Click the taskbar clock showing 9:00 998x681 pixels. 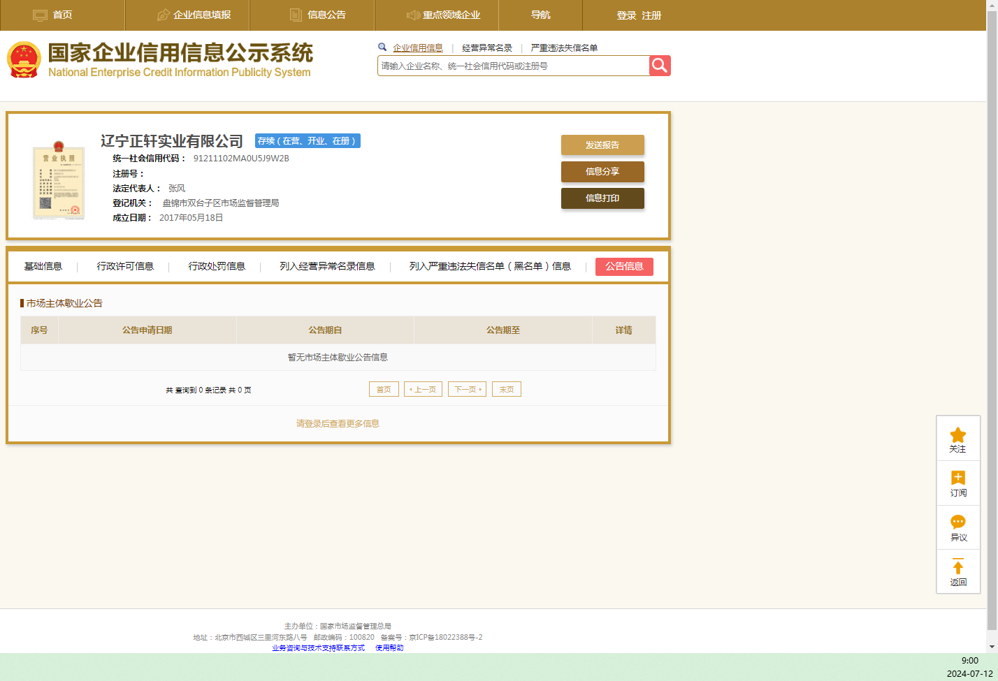click(x=969, y=660)
